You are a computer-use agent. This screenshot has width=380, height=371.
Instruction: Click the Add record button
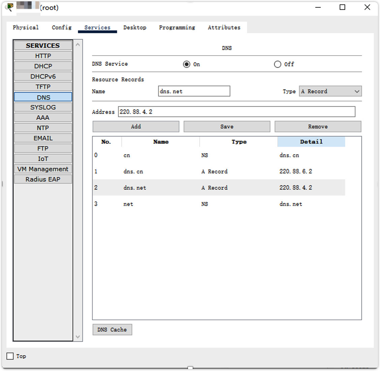(136, 127)
